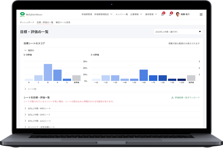This screenshot has width=223, height=149.
Task: Click the HRBrain logo icon
Action: [22, 14]
